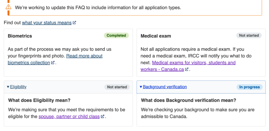Click external-link icon beside "what your status means"
This screenshot has height=131, width=269.
75,23
